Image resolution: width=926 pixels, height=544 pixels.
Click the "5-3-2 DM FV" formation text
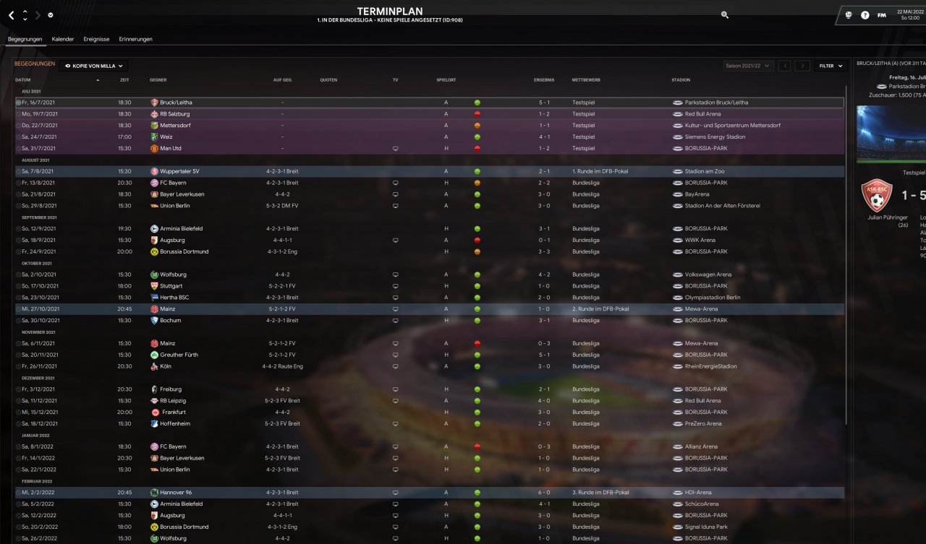coord(282,206)
